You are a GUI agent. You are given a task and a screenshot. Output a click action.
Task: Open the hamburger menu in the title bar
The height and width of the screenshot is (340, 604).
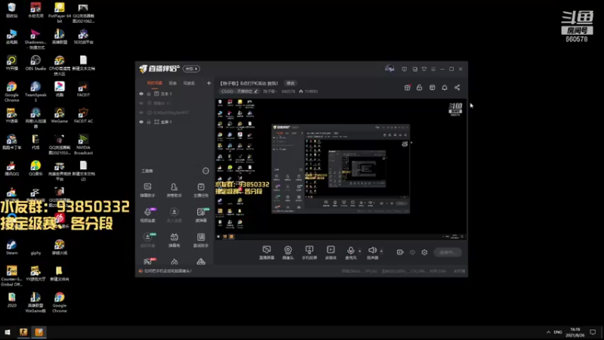(x=433, y=69)
